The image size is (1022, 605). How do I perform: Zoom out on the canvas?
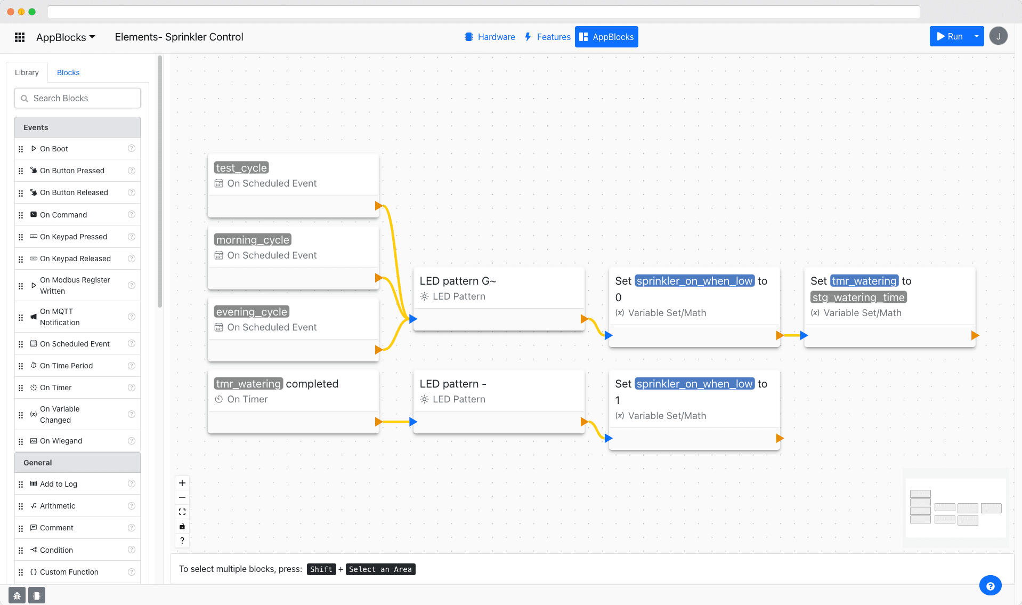[182, 497]
